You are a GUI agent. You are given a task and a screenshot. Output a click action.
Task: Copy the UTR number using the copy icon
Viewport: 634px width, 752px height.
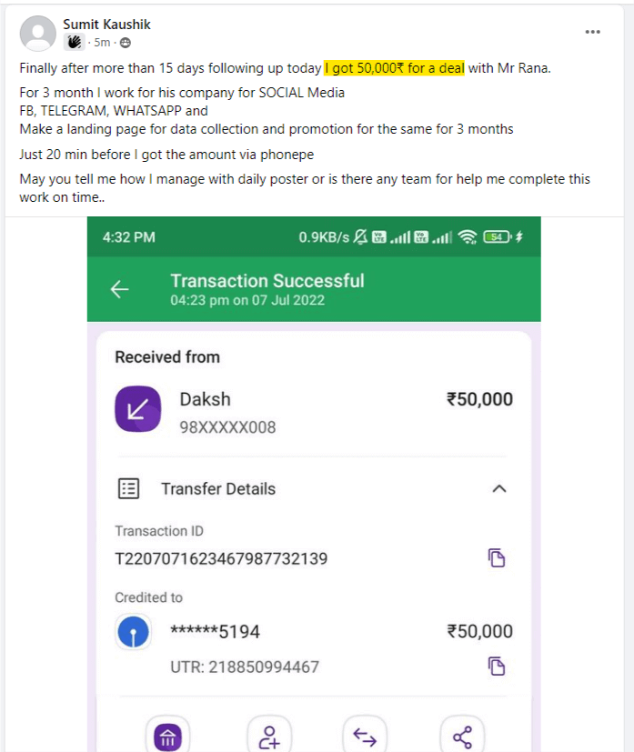coord(497,667)
